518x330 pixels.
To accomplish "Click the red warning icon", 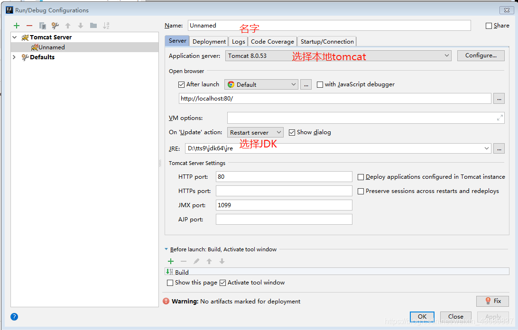I will 166,301.
